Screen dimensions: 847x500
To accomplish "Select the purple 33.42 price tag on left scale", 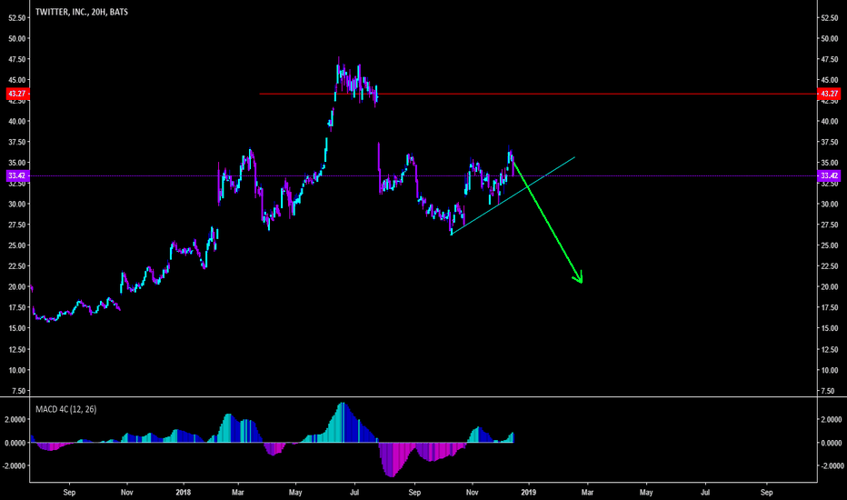I will (x=16, y=175).
